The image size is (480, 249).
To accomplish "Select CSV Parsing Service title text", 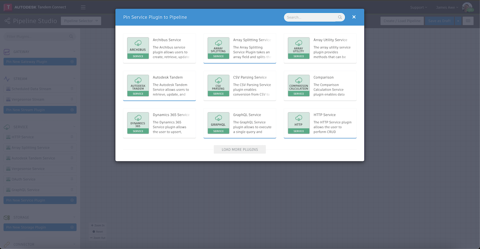I will [250, 77].
